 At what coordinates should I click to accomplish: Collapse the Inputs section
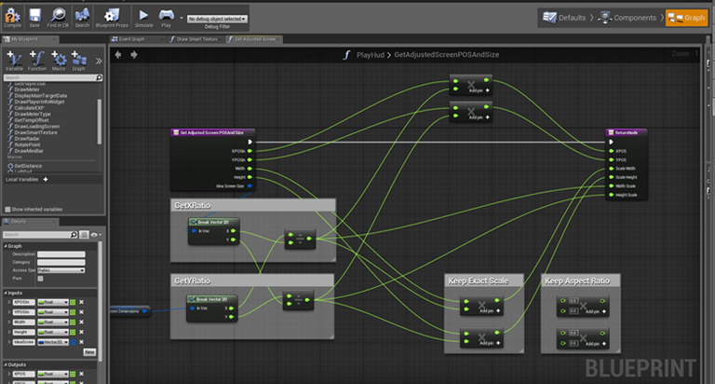coord(6,294)
